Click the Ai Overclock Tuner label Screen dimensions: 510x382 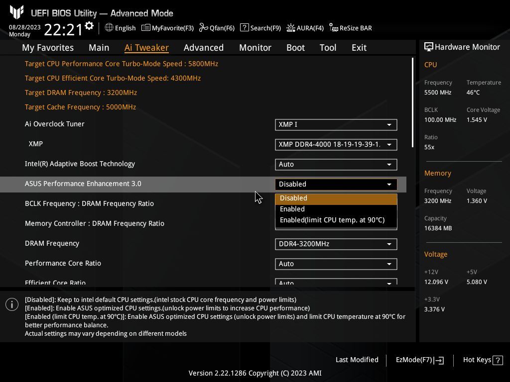click(x=55, y=124)
